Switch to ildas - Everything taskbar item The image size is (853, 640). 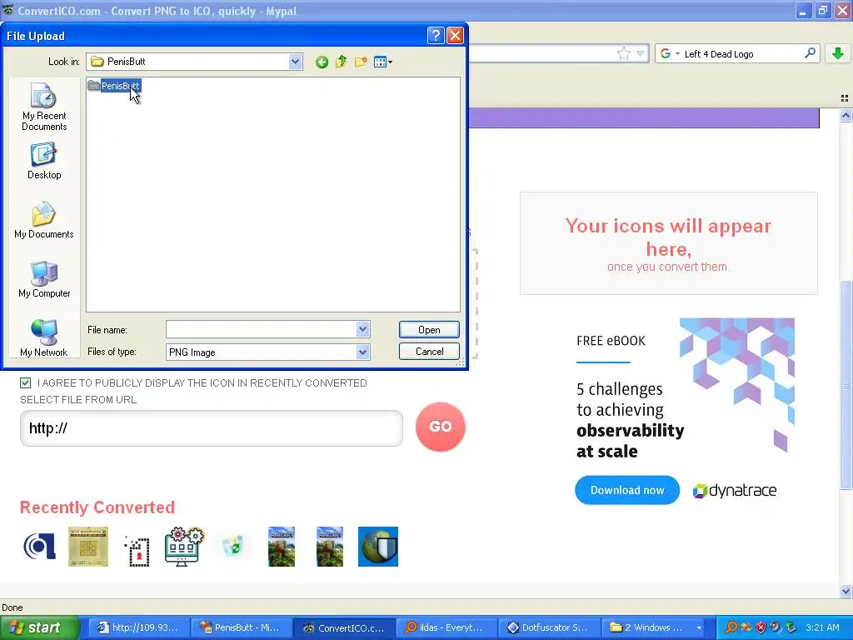(x=447, y=627)
